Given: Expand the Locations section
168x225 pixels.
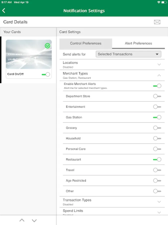Looking at the screenshot, I should [159, 64].
